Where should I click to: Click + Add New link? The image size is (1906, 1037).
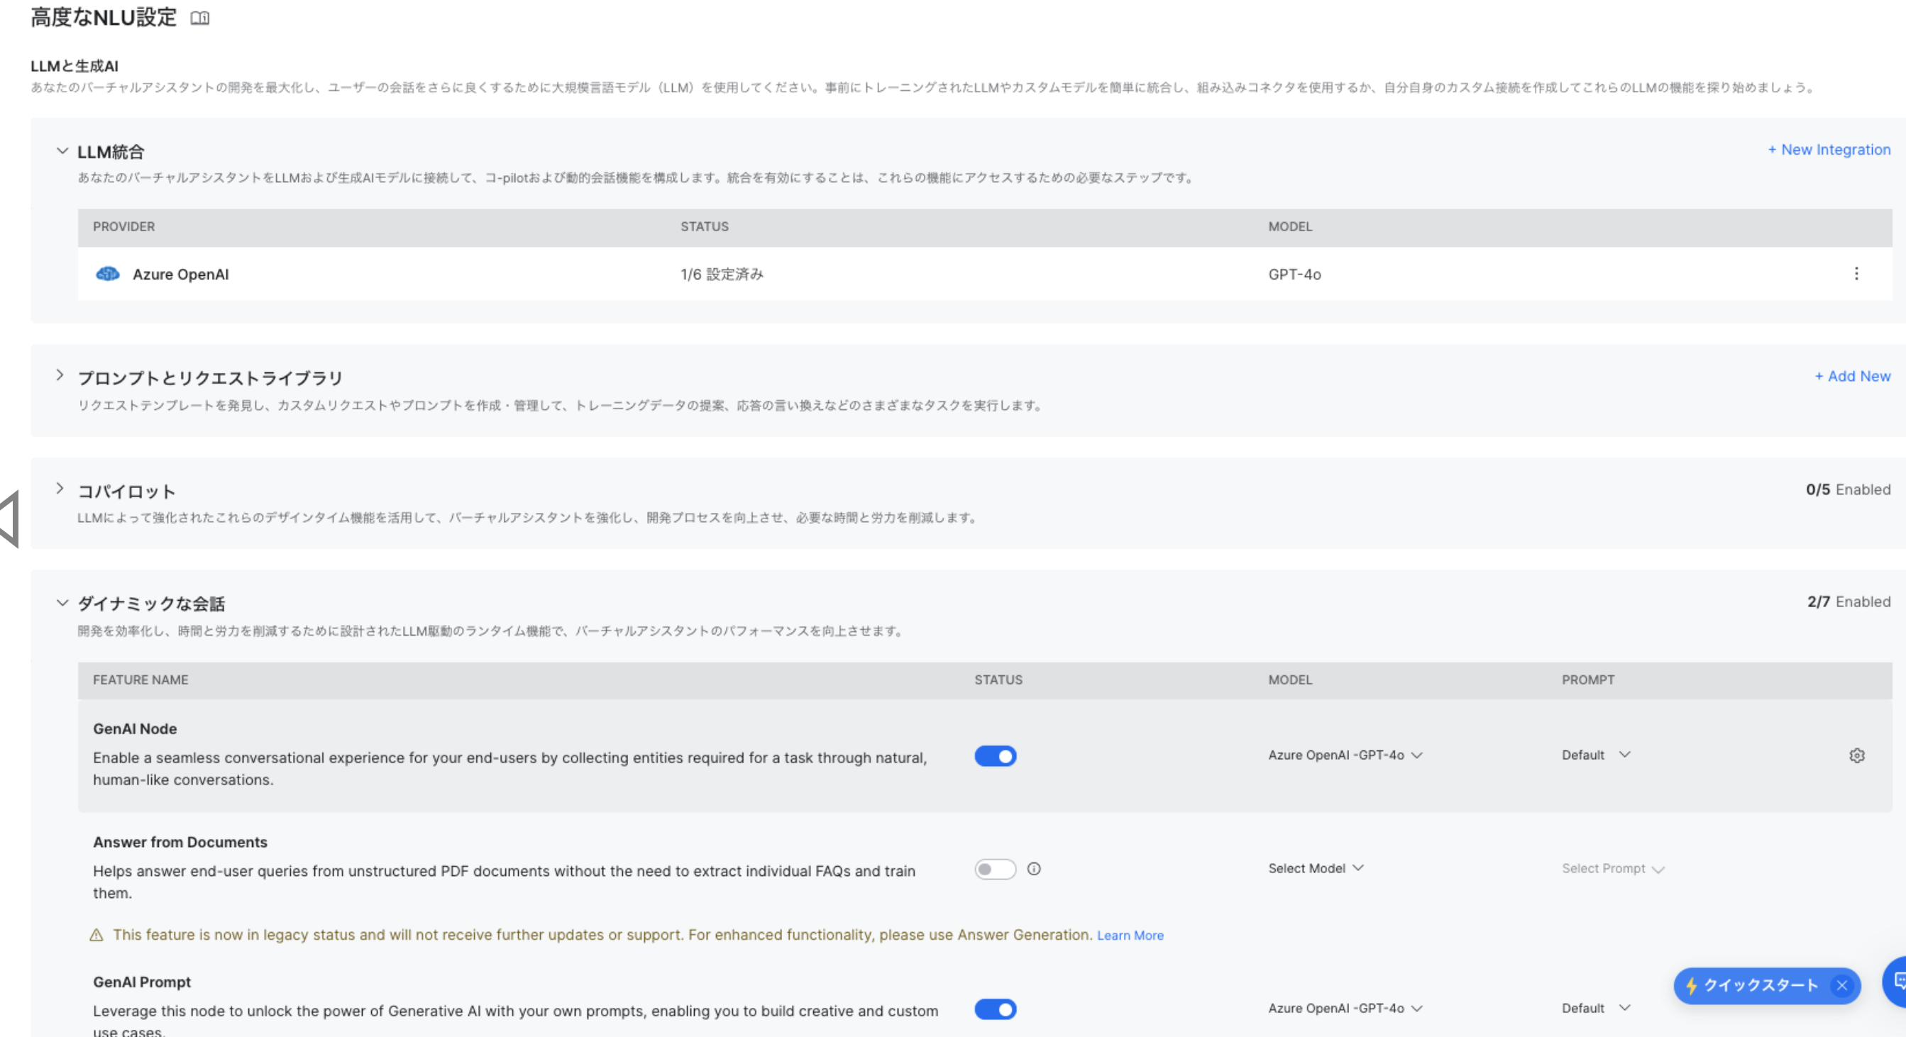1852,376
